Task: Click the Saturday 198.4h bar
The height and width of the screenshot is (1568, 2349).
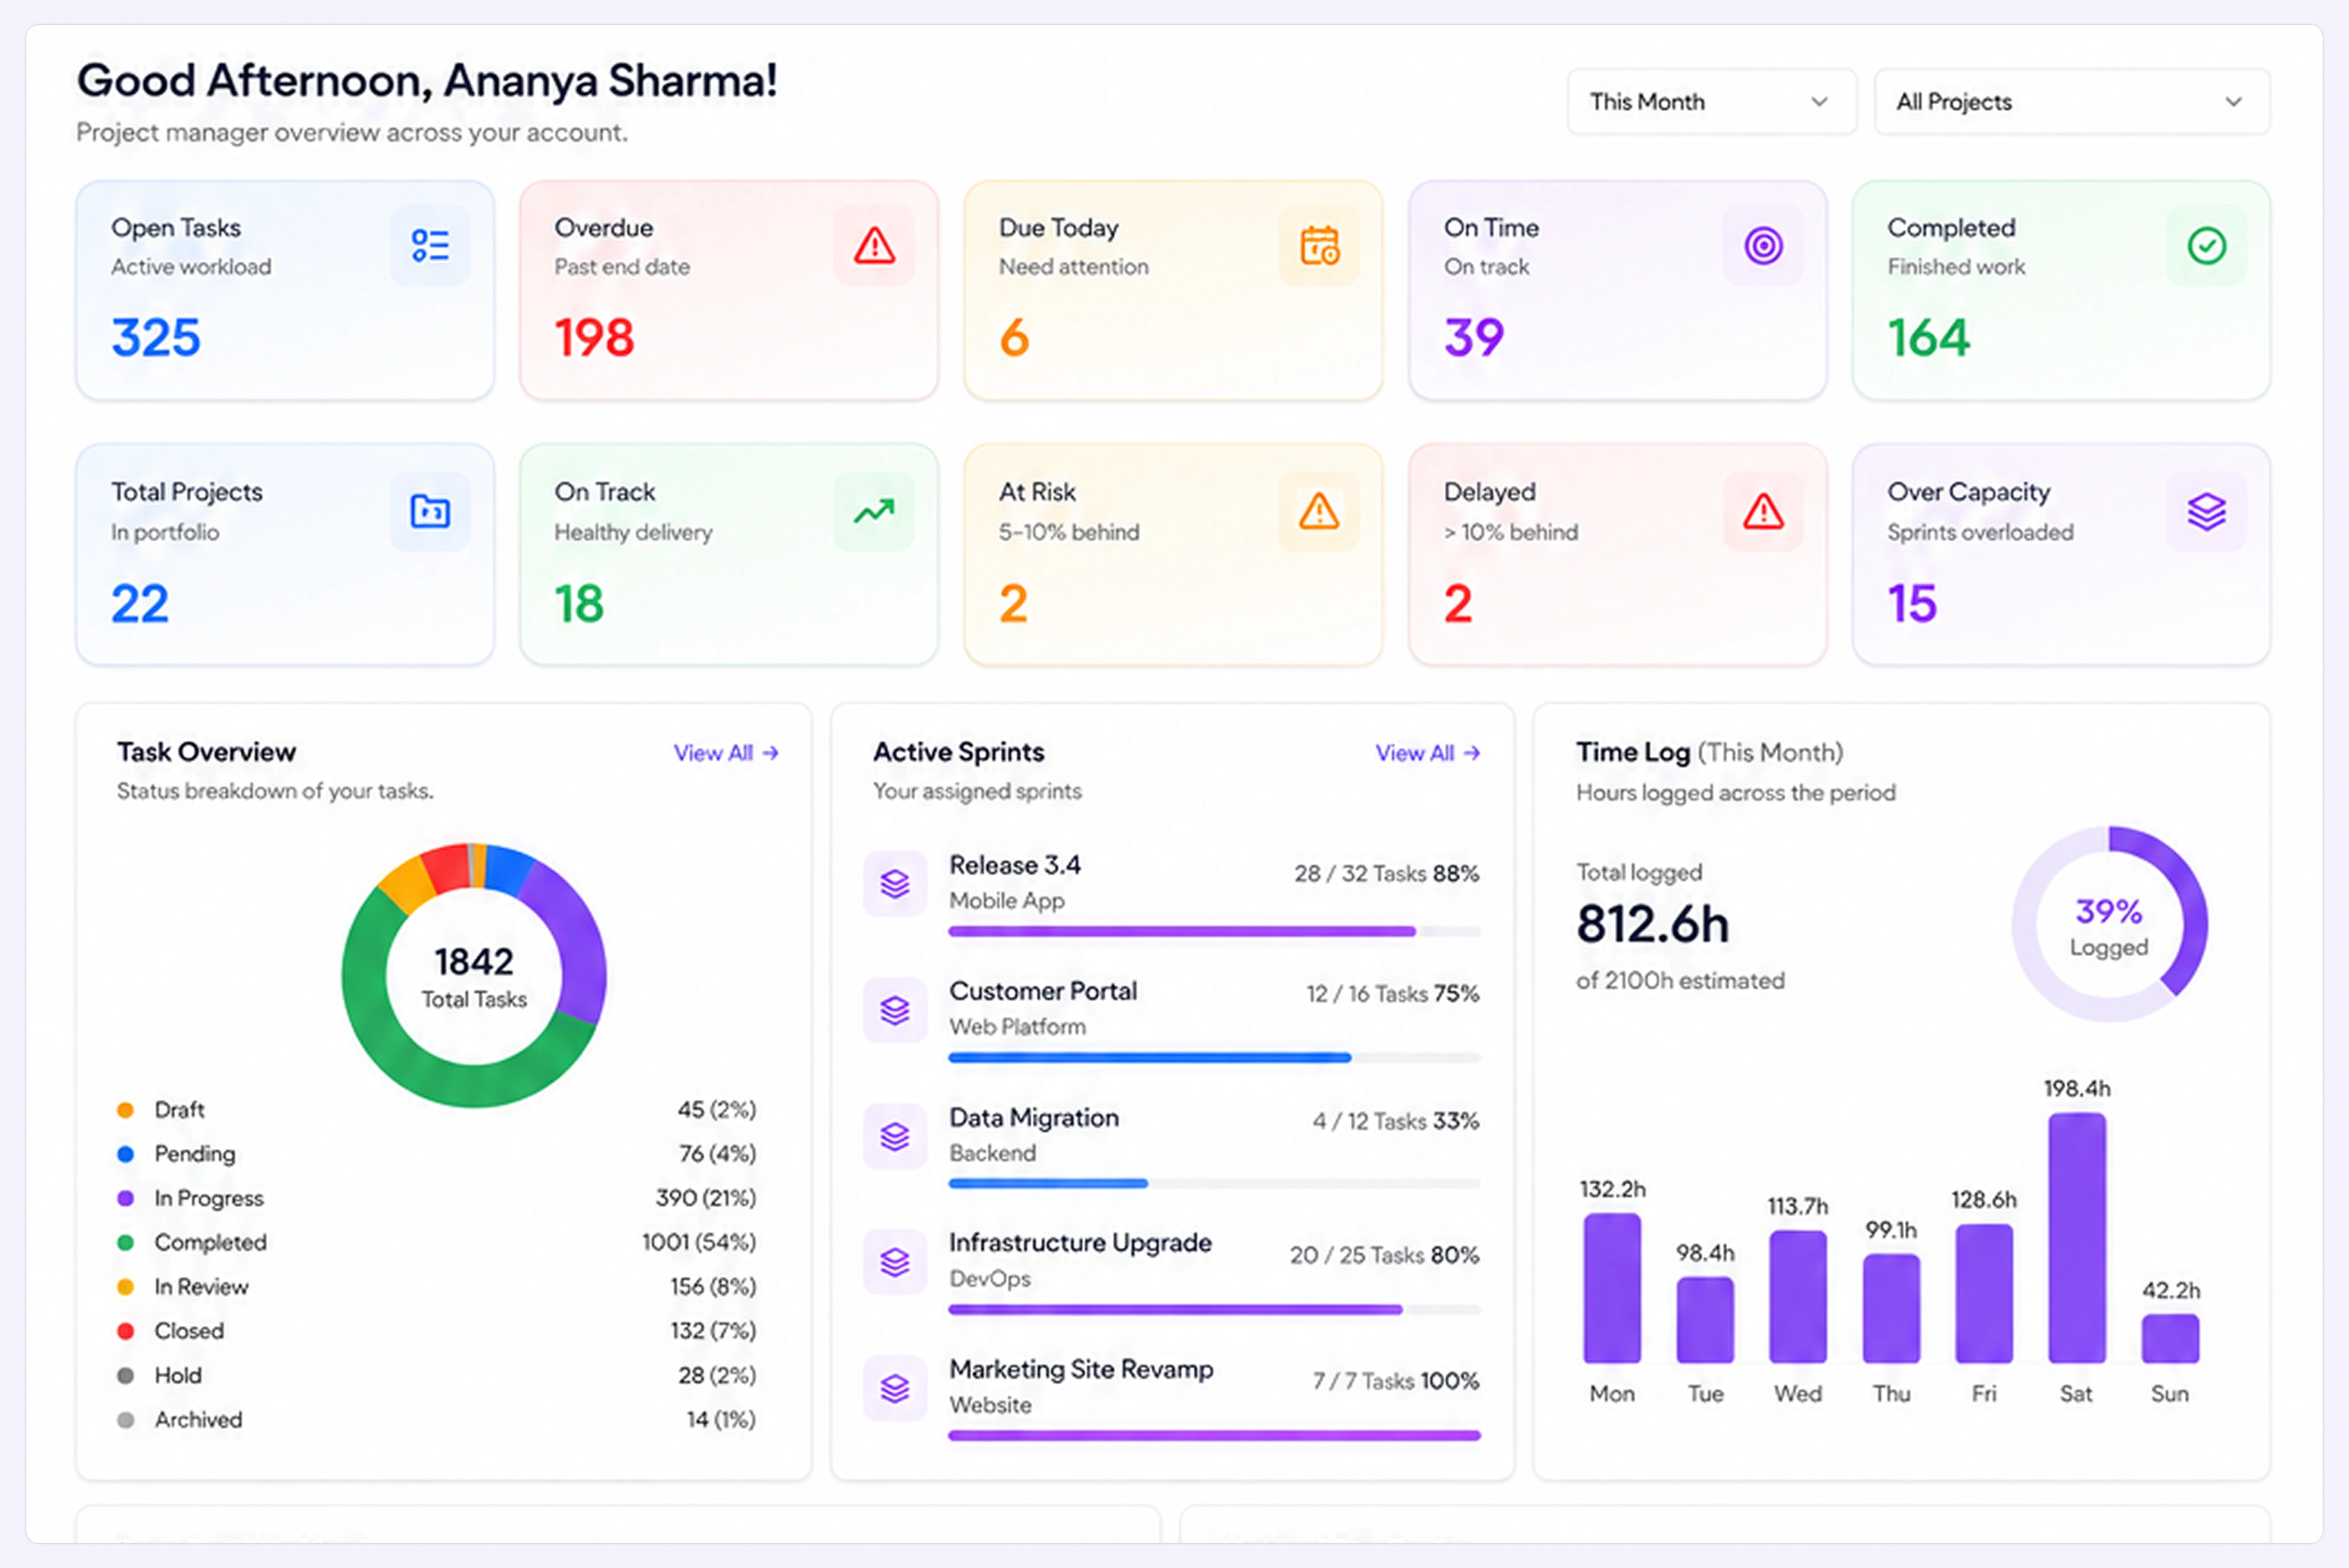Action: pyautogui.click(x=2077, y=1238)
